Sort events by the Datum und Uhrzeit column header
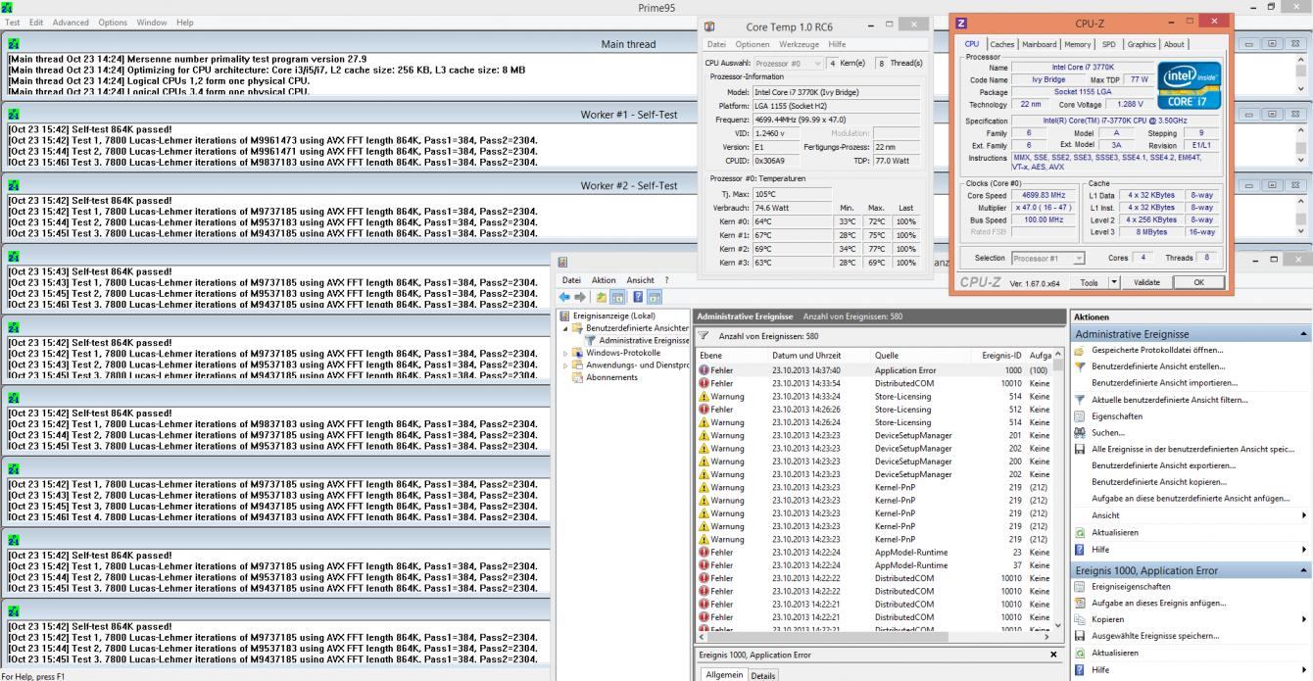This screenshot has width=1313, height=681. [x=819, y=355]
